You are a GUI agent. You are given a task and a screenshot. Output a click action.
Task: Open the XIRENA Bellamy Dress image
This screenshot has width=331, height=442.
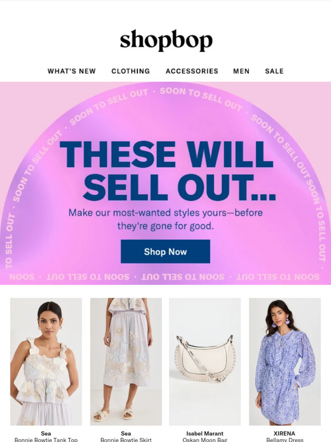tap(285, 361)
